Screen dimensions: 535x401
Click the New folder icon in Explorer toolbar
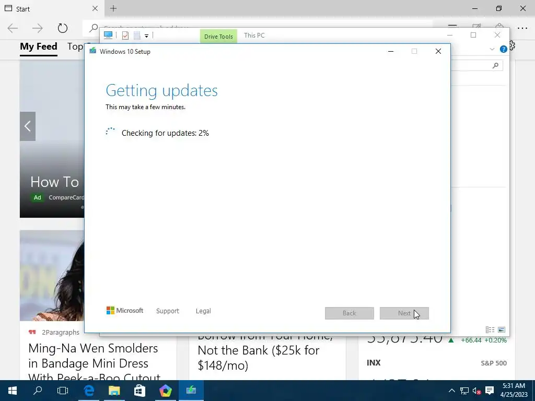137,36
